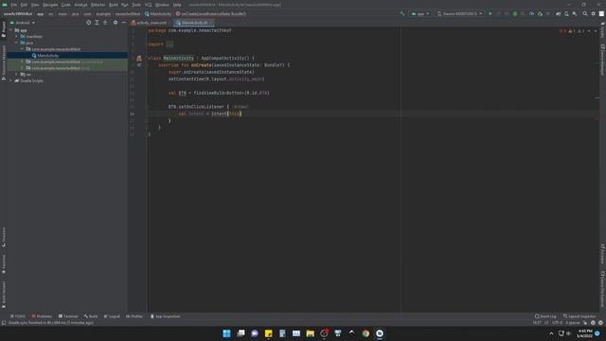Screen dimensions: 606x341
Task: Click the green Debug bug icon
Action: coord(515,13)
